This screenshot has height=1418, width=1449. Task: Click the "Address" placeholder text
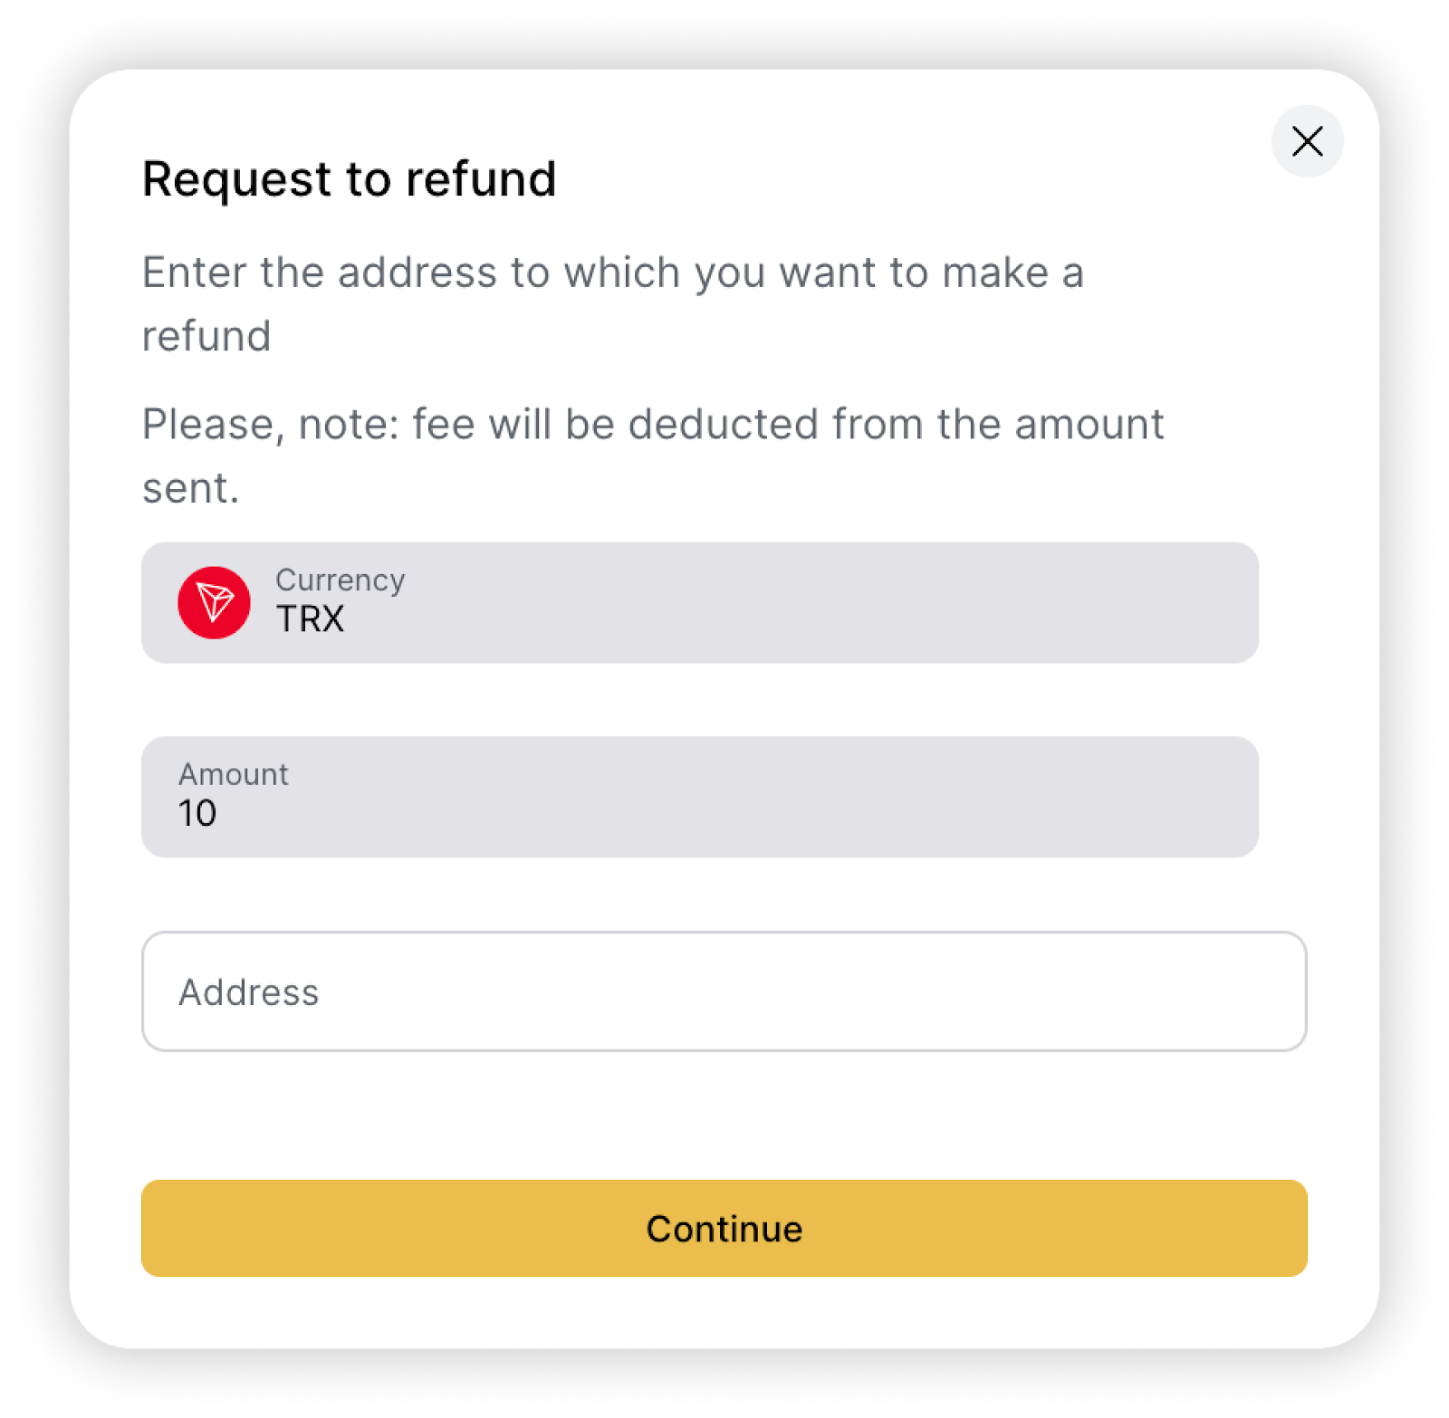pos(249,992)
